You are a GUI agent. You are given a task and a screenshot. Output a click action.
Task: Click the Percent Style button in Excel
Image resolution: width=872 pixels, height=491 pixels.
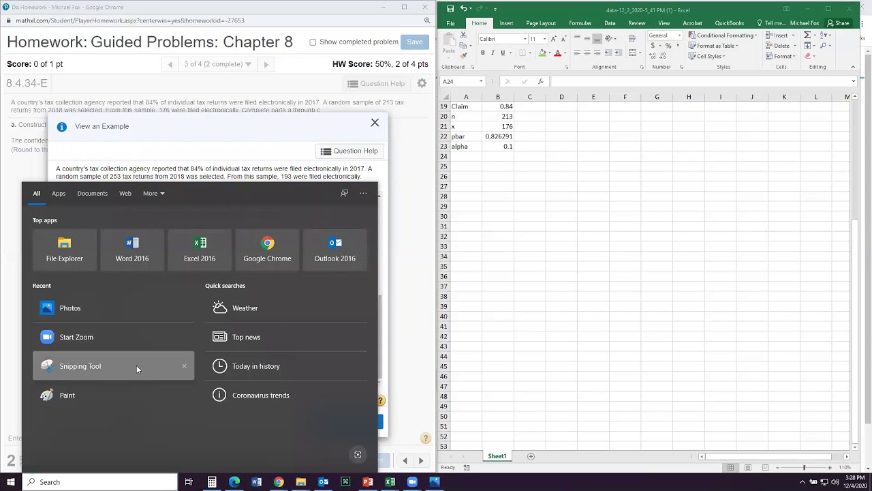(668, 46)
